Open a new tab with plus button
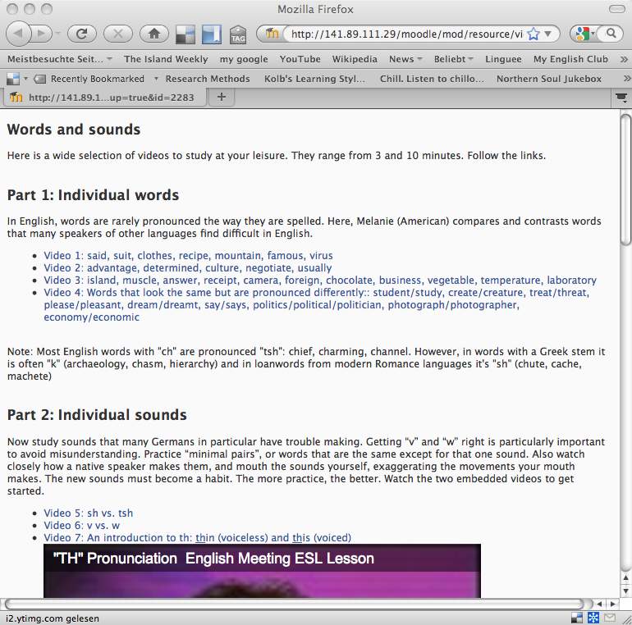The height and width of the screenshot is (625, 632). pyautogui.click(x=221, y=97)
